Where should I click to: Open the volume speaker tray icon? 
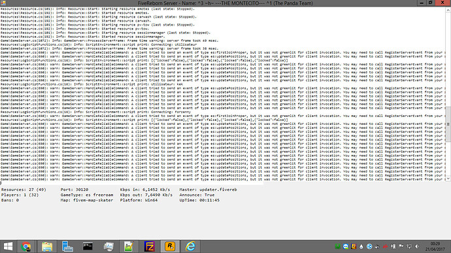coord(417,246)
